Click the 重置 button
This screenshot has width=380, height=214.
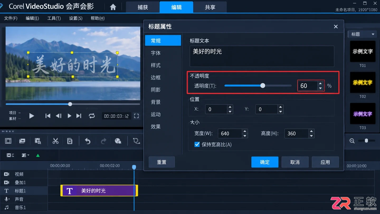162,162
